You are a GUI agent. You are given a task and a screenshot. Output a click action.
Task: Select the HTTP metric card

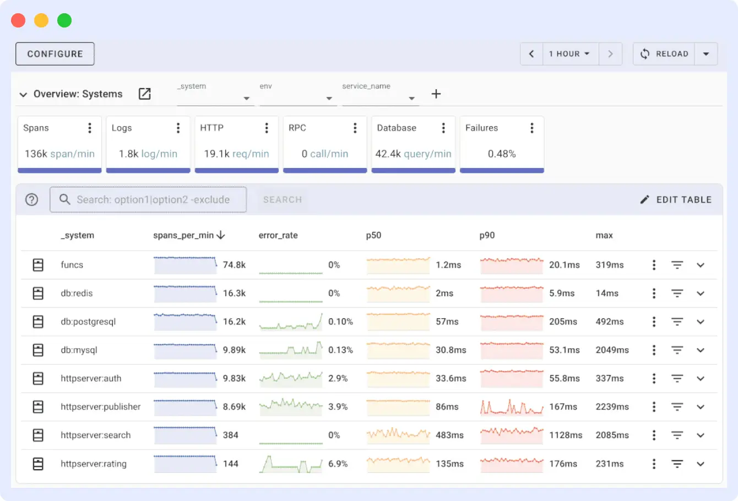click(x=237, y=144)
